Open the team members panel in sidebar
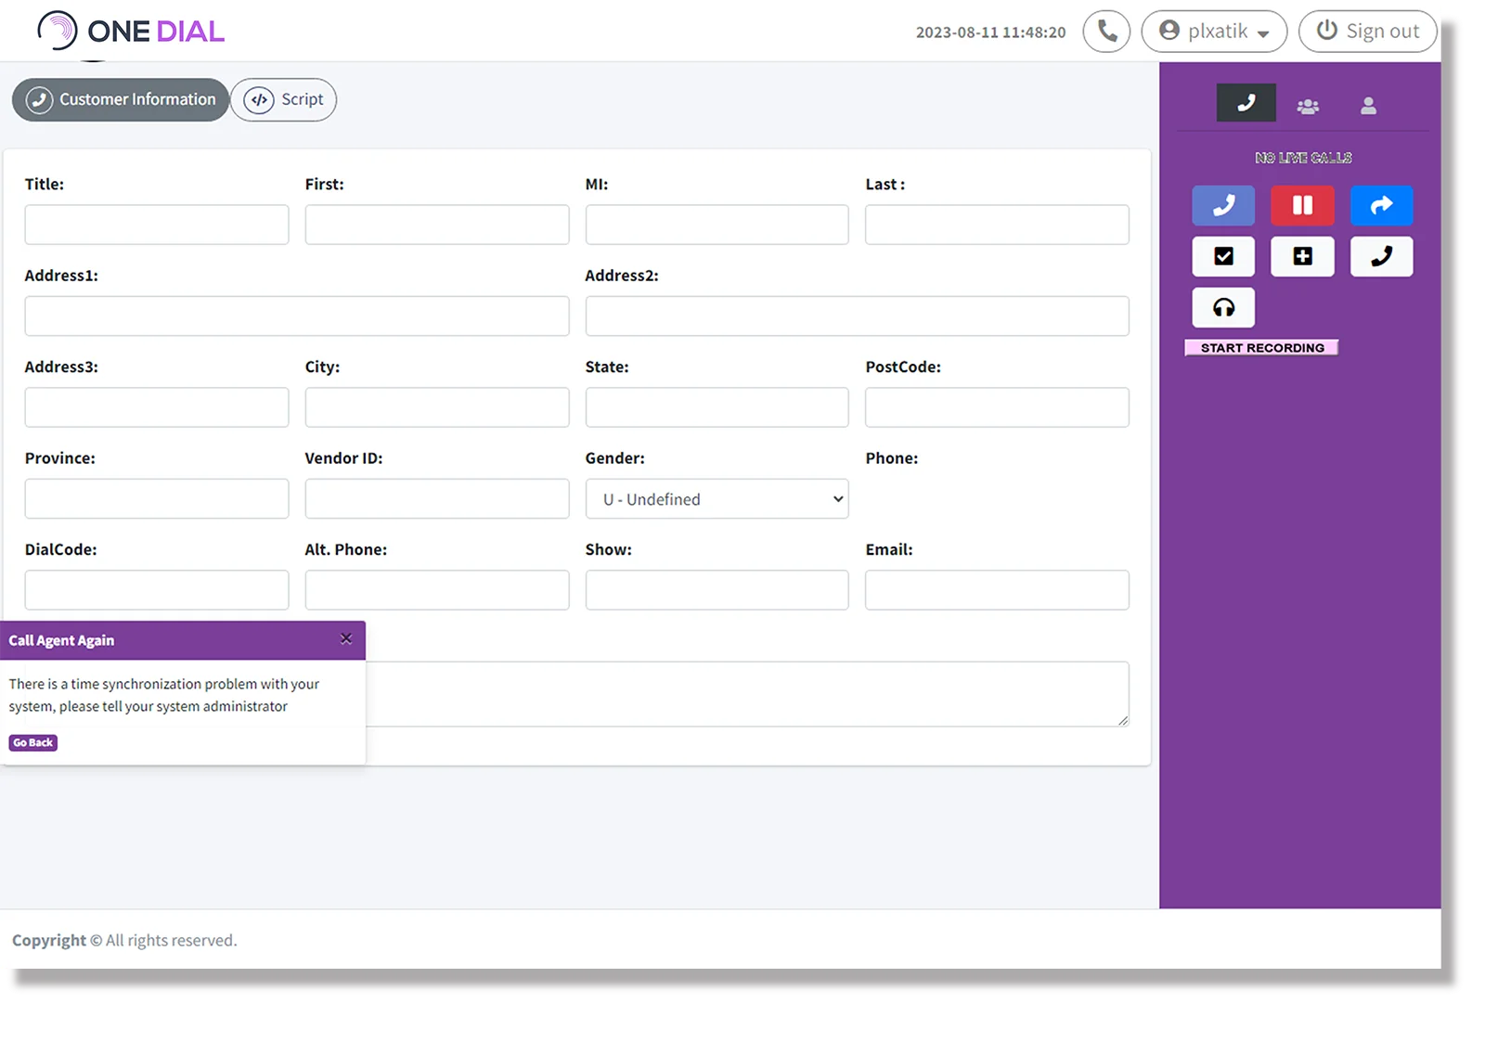Viewport: 1485px width, 1042px height. tap(1309, 105)
